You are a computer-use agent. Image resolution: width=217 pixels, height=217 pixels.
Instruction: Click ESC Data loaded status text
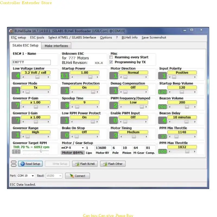23,184
